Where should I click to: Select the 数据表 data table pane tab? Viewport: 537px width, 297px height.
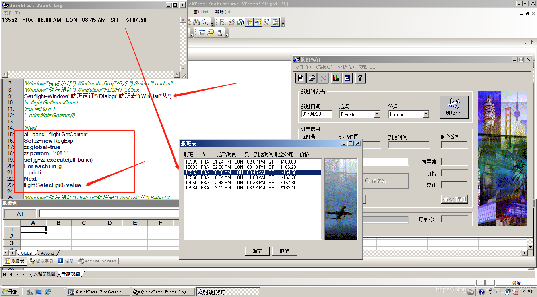pyautogui.click(x=15, y=261)
